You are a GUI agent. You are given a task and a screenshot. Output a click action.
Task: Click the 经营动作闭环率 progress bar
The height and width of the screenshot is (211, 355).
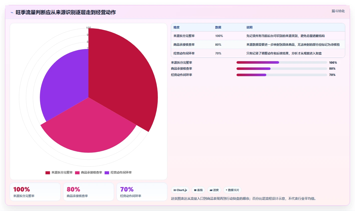pyautogui.click(x=282, y=75)
